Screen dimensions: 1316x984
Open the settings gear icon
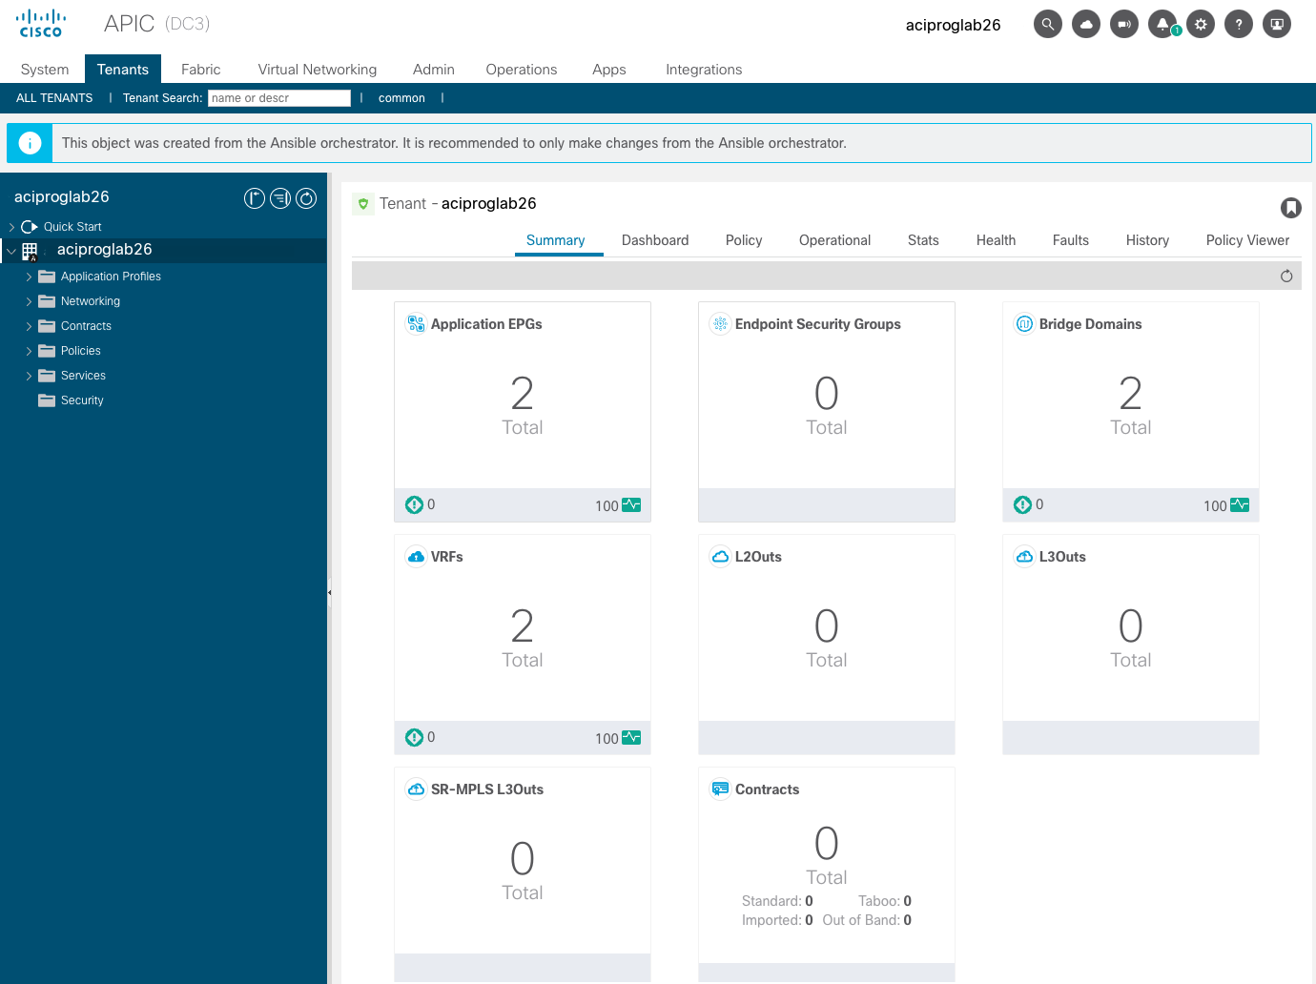[1200, 25]
